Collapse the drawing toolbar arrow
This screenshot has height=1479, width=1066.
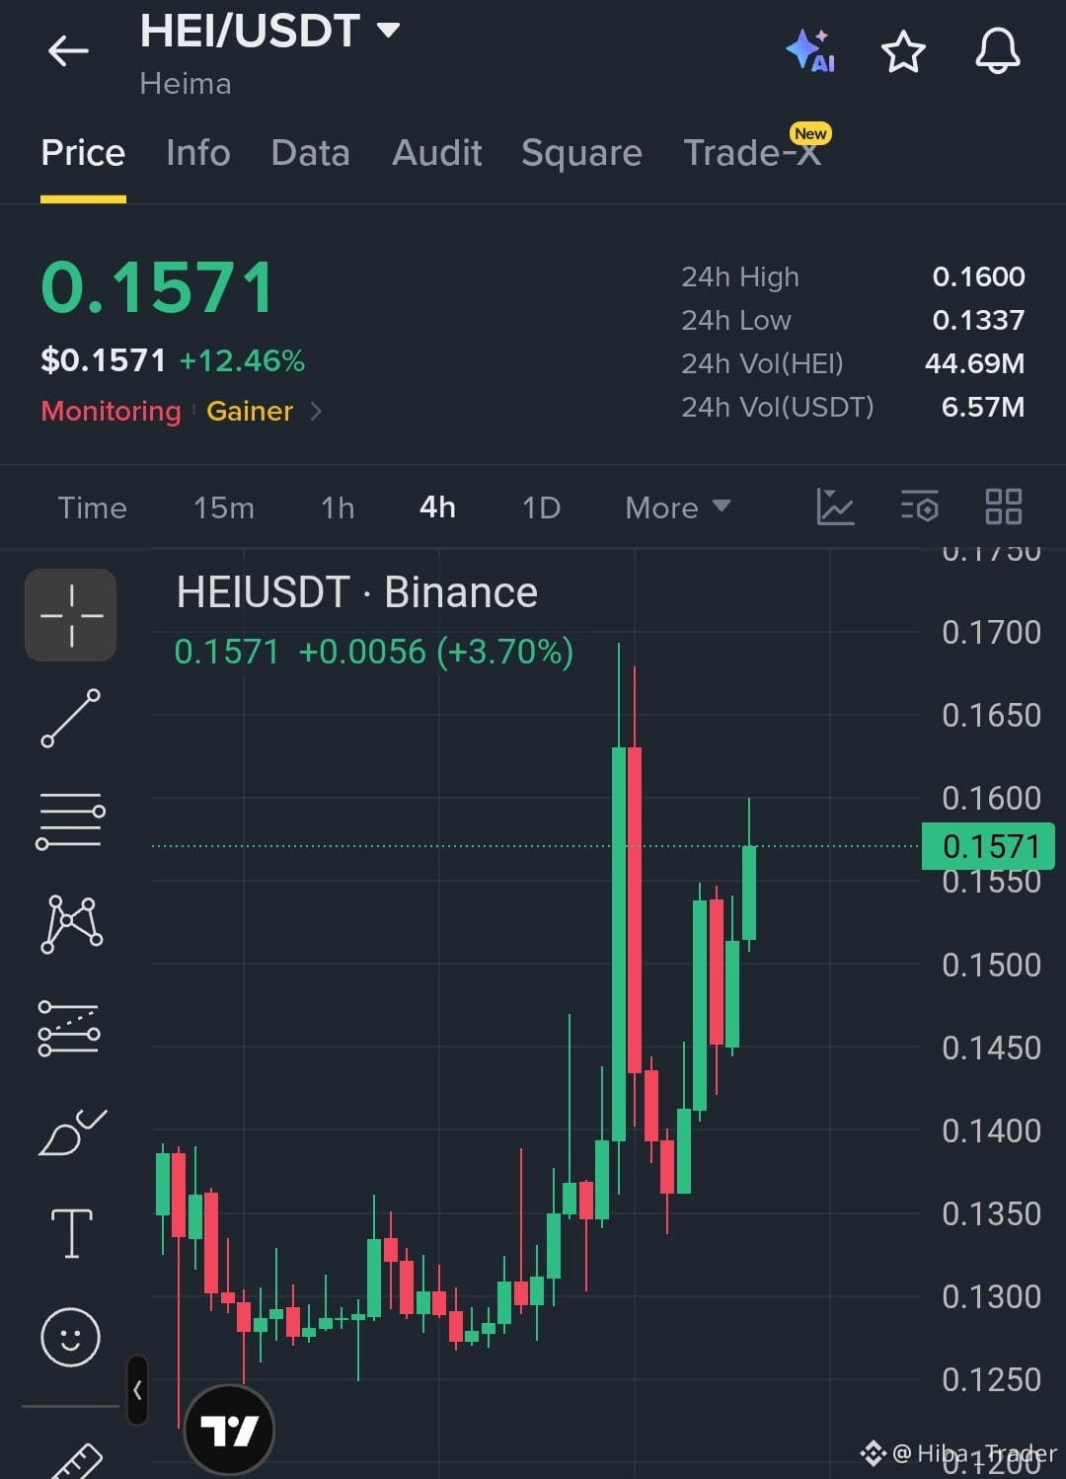137,1390
